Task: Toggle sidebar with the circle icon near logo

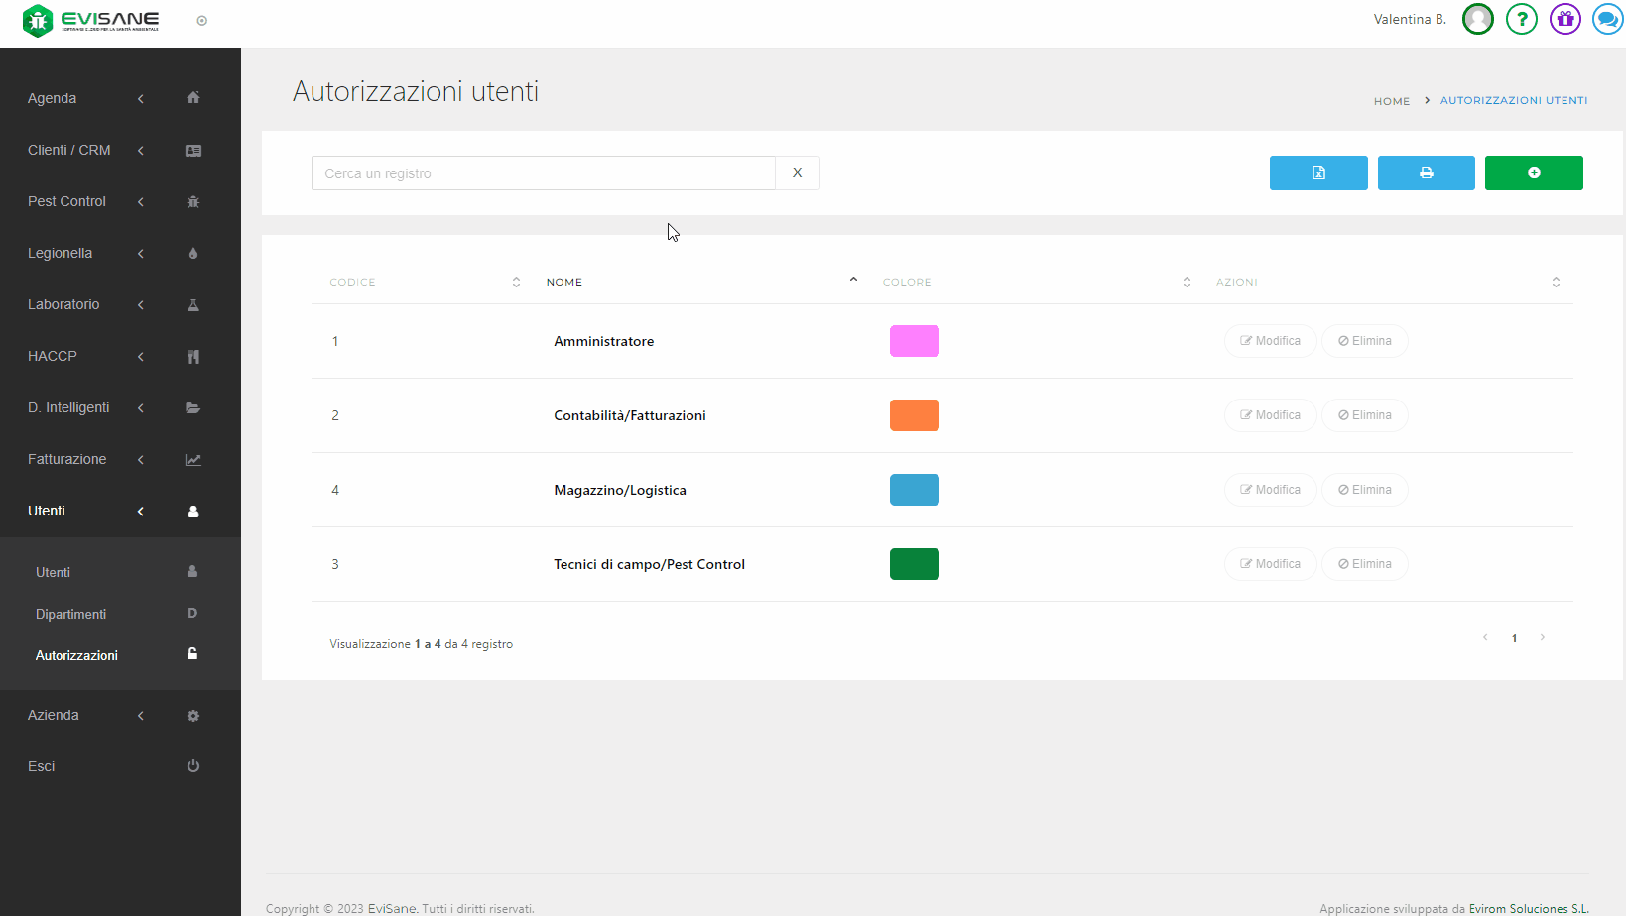Action: point(202,21)
